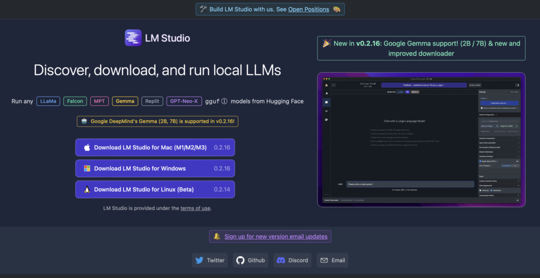Viewport: 540px width, 278px height.
Task: Open the Open Positions link
Action: (308, 9)
